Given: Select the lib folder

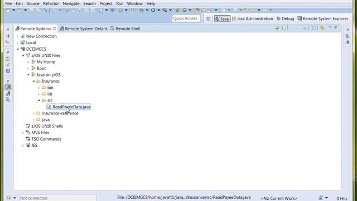Looking at the screenshot, I should (50, 94).
